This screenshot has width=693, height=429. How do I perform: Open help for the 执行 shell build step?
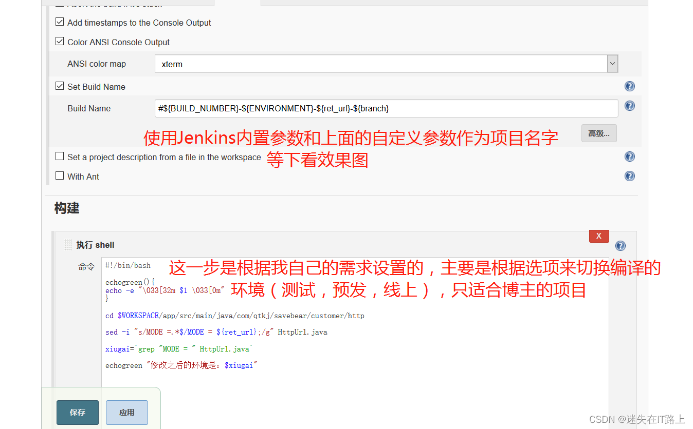(620, 246)
